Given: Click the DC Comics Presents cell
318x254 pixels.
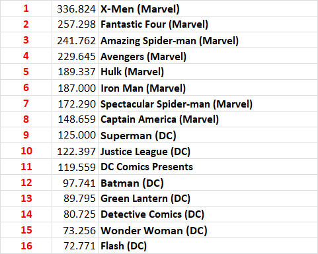Looking at the screenshot, I should pyautogui.click(x=208, y=167).
